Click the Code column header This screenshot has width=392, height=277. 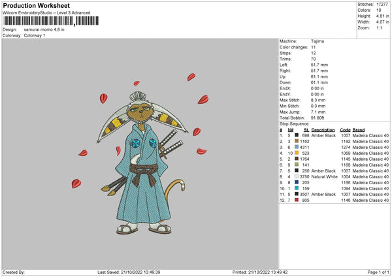[345, 130]
